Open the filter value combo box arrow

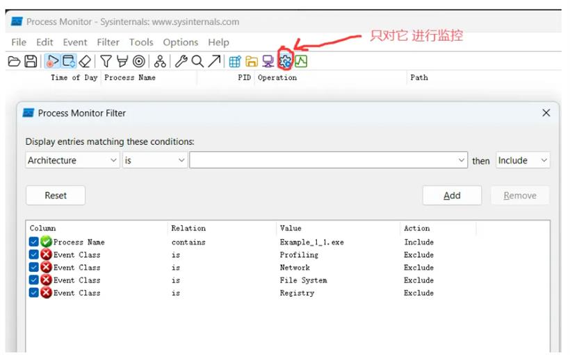[461, 160]
